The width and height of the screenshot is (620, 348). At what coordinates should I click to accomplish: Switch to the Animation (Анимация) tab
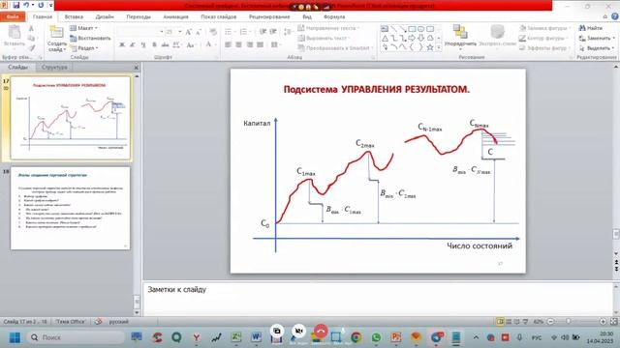175,17
